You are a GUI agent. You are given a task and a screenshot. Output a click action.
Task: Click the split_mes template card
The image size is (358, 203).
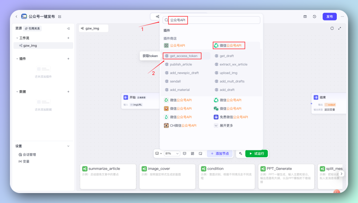coord(331,176)
